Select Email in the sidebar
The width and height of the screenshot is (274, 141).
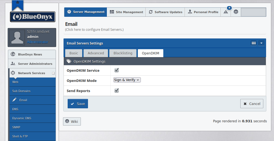coord(33,100)
